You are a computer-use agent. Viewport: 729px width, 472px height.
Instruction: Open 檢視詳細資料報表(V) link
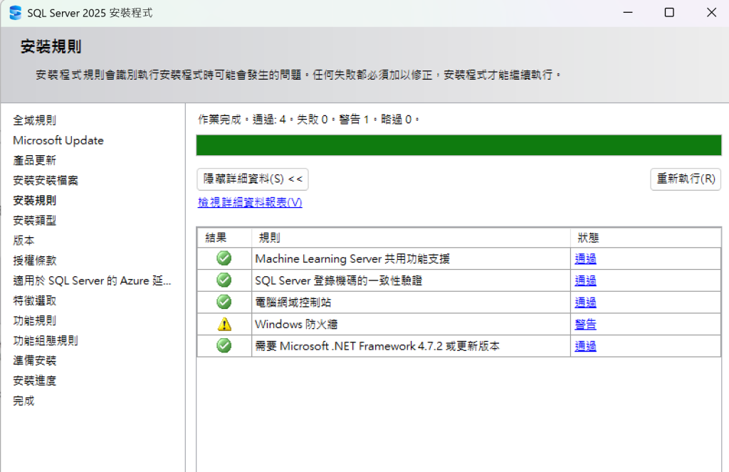[250, 202]
